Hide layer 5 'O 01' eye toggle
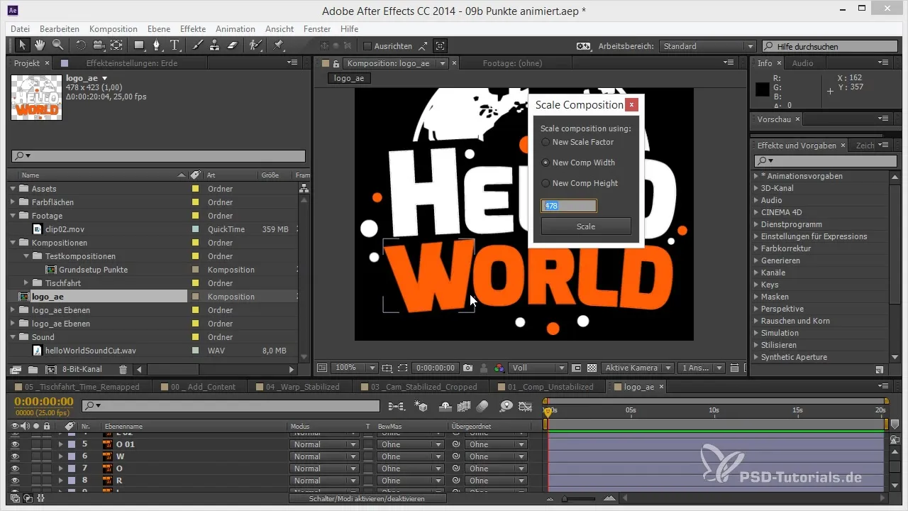 pyautogui.click(x=14, y=444)
